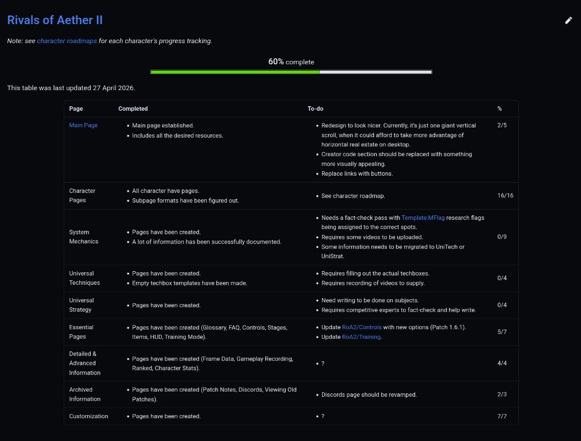Click the Universal Techniques row label
Image resolution: width=581 pixels, height=441 pixels.
pyautogui.click(x=84, y=278)
